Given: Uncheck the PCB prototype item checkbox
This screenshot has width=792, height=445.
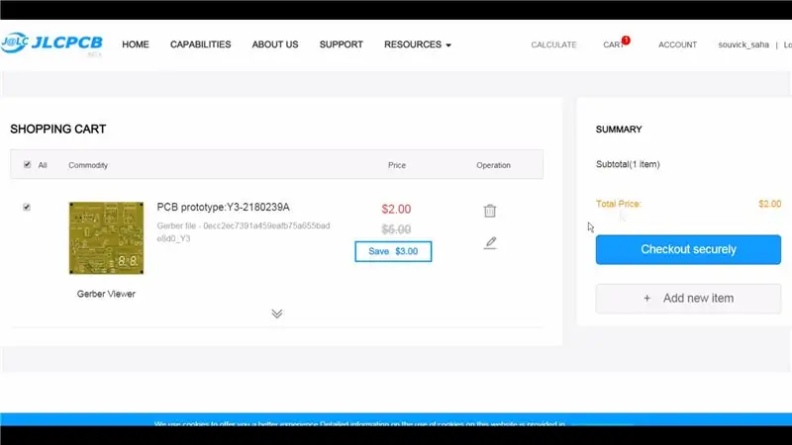Looking at the screenshot, I should (27, 207).
